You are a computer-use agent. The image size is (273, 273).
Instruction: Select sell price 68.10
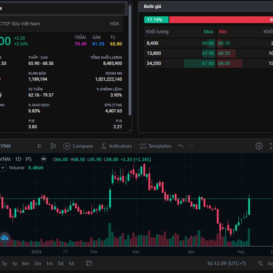[224, 43]
